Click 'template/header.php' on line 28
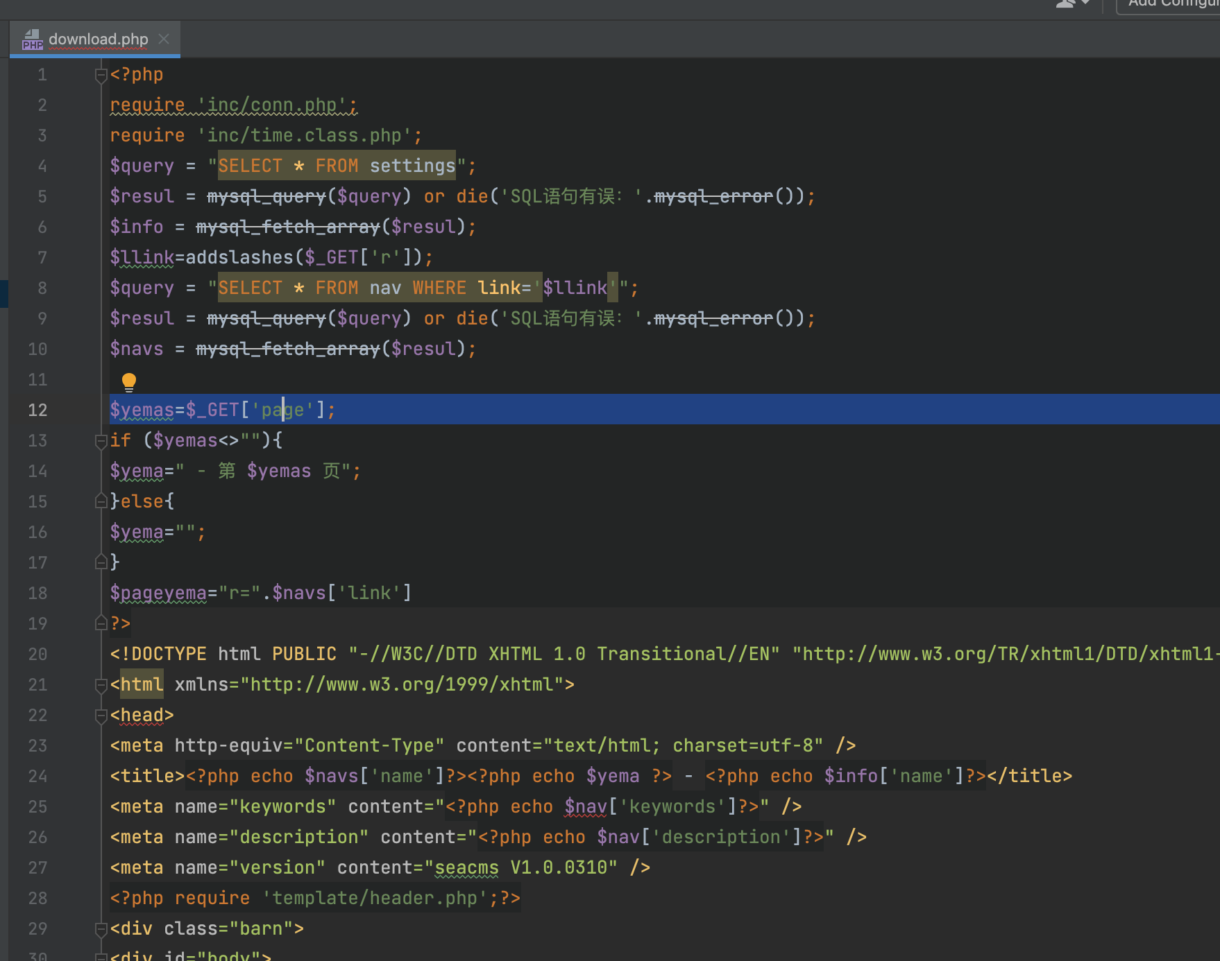This screenshot has height=961, width=1220. coord(375,898)
